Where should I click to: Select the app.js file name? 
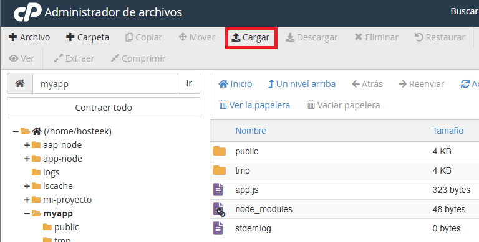click(x=247, y=190)
